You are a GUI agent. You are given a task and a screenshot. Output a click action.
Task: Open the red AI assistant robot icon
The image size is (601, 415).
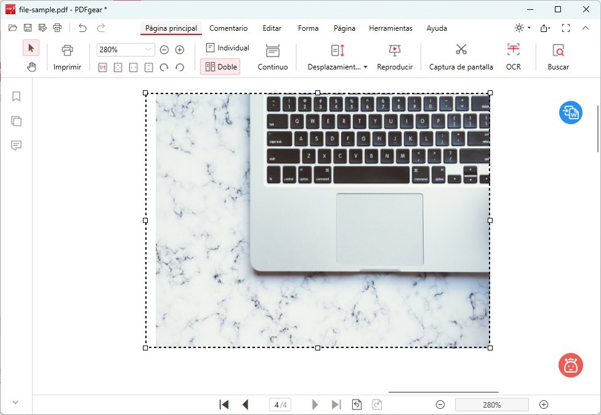point(570,365)
